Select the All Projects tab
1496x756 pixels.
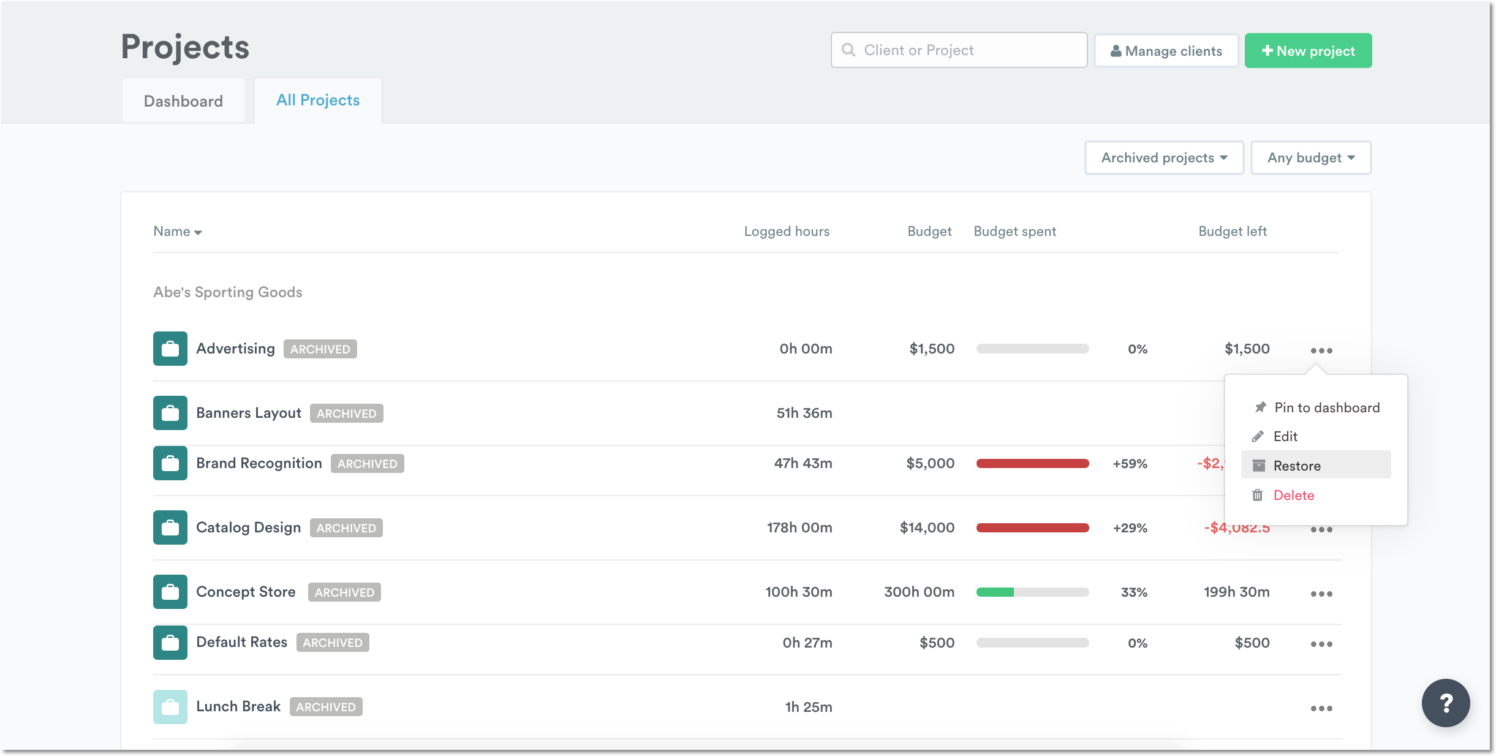(x=317, y=100)
